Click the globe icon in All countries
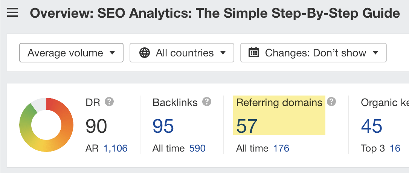Image resolution: width=409 pixels, height=173 pixels. (x=145, y=53)
